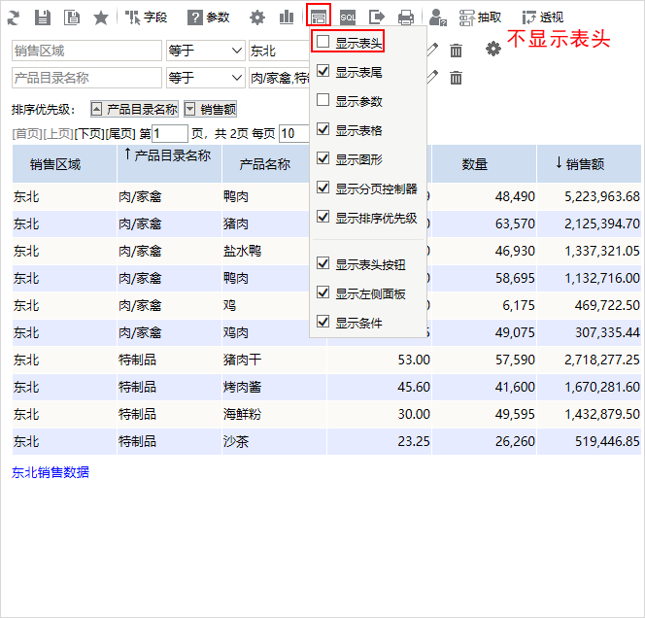Uncheck the 显示左侧面板 checkbox
The image size is (645, 618).
322,292
